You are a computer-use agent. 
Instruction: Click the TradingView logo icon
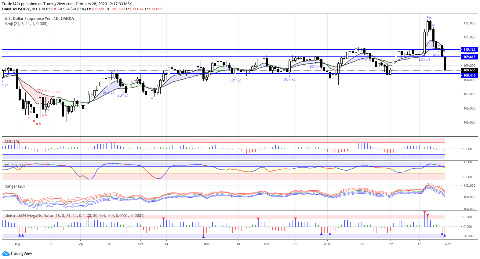6,254
